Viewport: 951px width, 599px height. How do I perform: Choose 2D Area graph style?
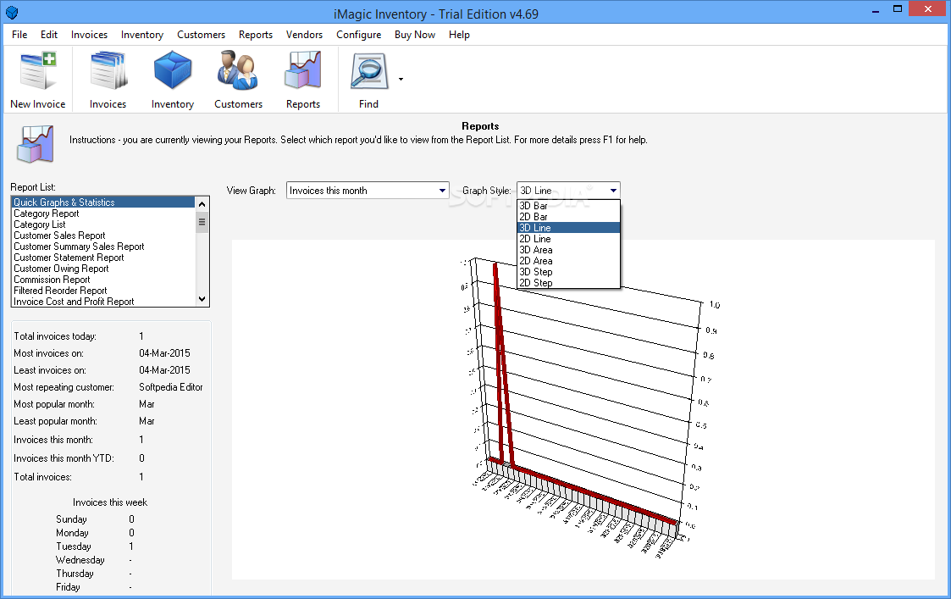coord(568,261)
